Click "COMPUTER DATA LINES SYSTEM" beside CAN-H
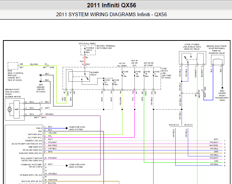 coord(77,128)
